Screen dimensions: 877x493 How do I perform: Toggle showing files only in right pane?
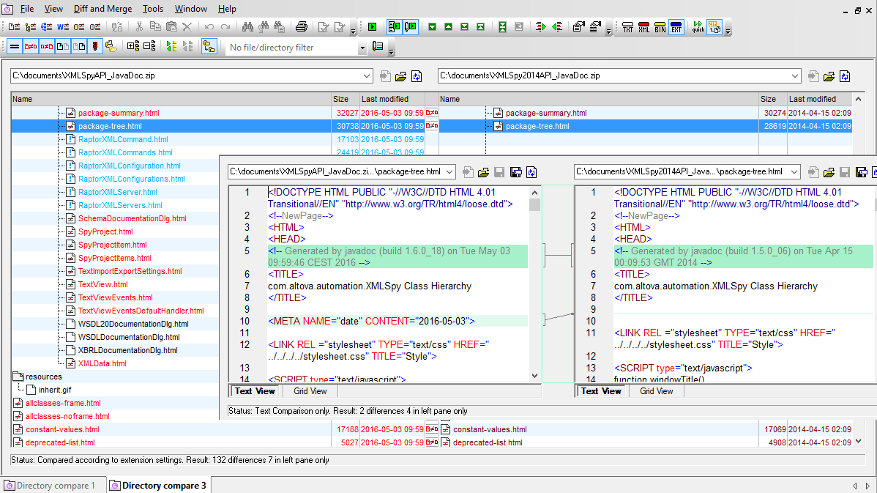79,46
